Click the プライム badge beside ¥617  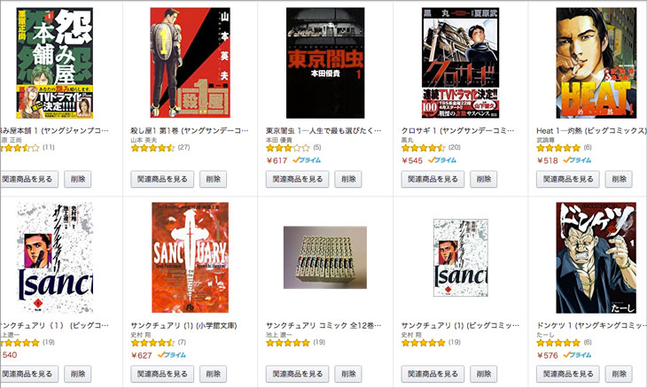tap(307, 160)
